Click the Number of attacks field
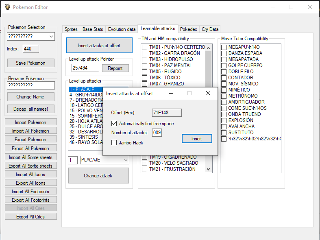Viewport: 320px width, 240px height. click(x=157, y=133)
